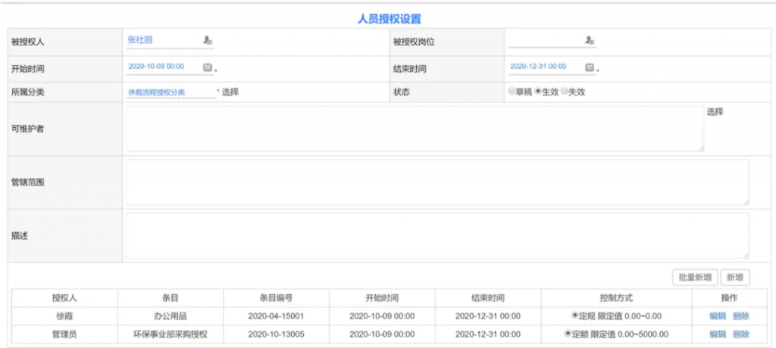Click 选择 link beside 可维护者 box
The image size is (776, 348).
coord(715,112)
